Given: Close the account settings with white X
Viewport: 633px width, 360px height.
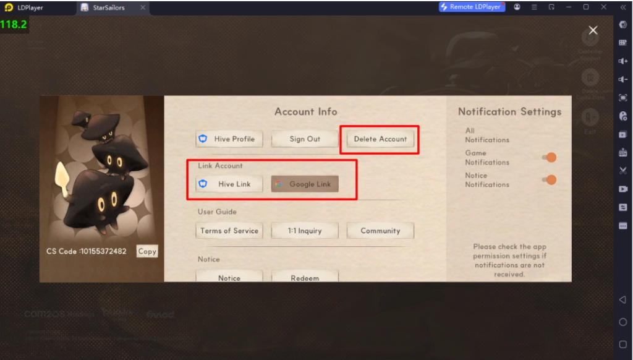Looking at the screenshot, I should point(593,30).
